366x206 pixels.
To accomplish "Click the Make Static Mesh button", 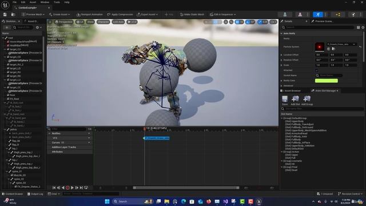I will point(192,14).
